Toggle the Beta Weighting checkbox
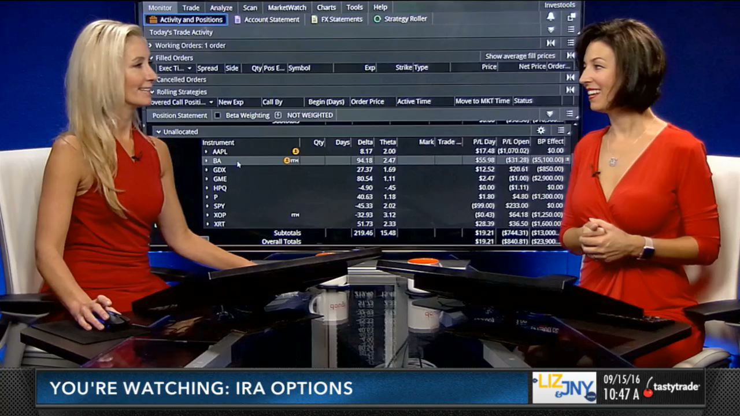This screenshot has height=416, width=740. (217, 115)
